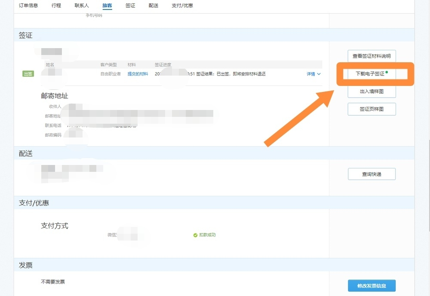Click the green checkmark beside 扣款成功
The image size is (430, 296).
tap(195, 235)
